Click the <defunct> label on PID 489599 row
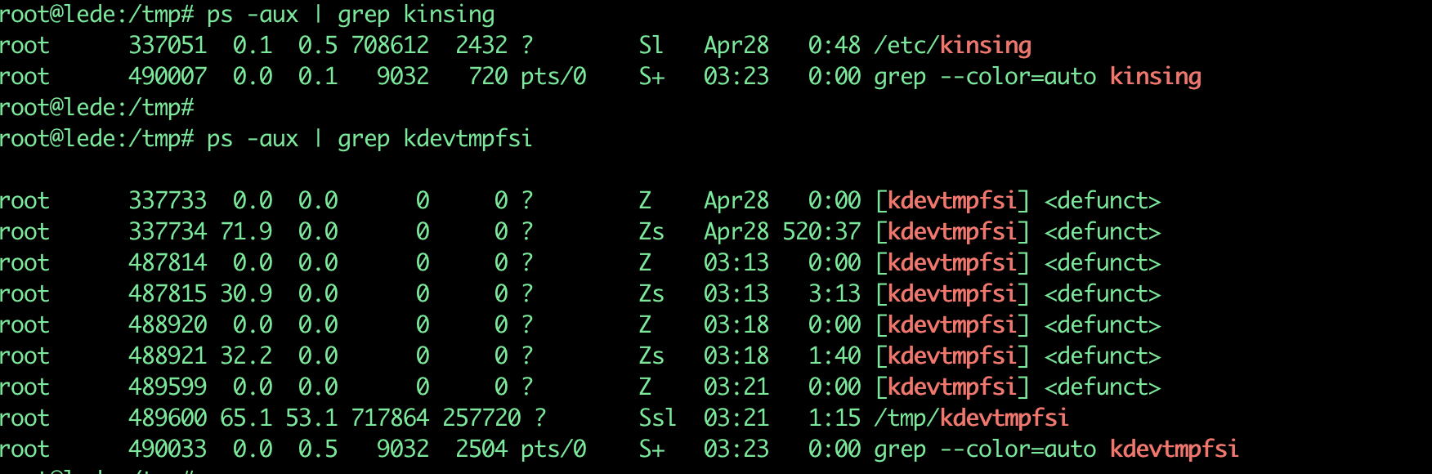Screen dimensions: 1432x474 click(1102, 387)
